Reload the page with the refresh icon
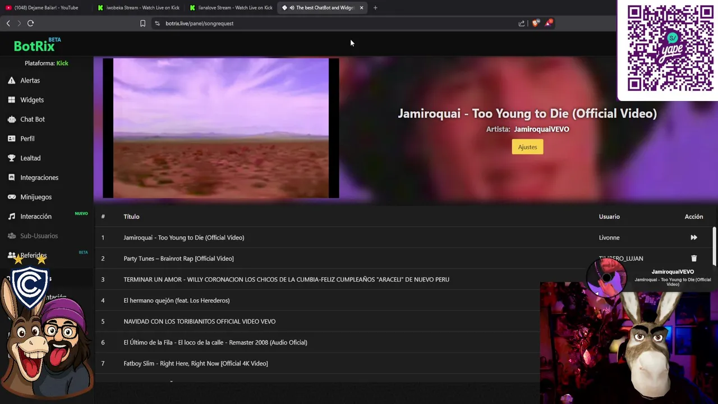Viewport: 718px width, 404px height. coord(30,23)
